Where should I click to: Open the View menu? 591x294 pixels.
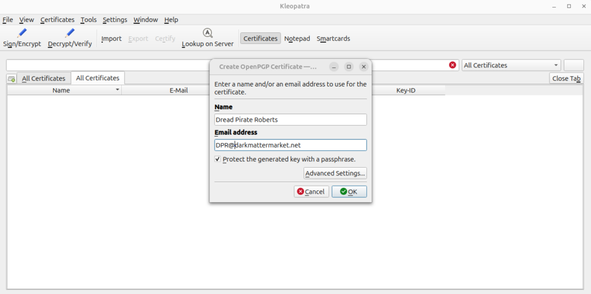[x=27, y=20]
